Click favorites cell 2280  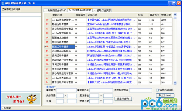click(x=166, y=20)
